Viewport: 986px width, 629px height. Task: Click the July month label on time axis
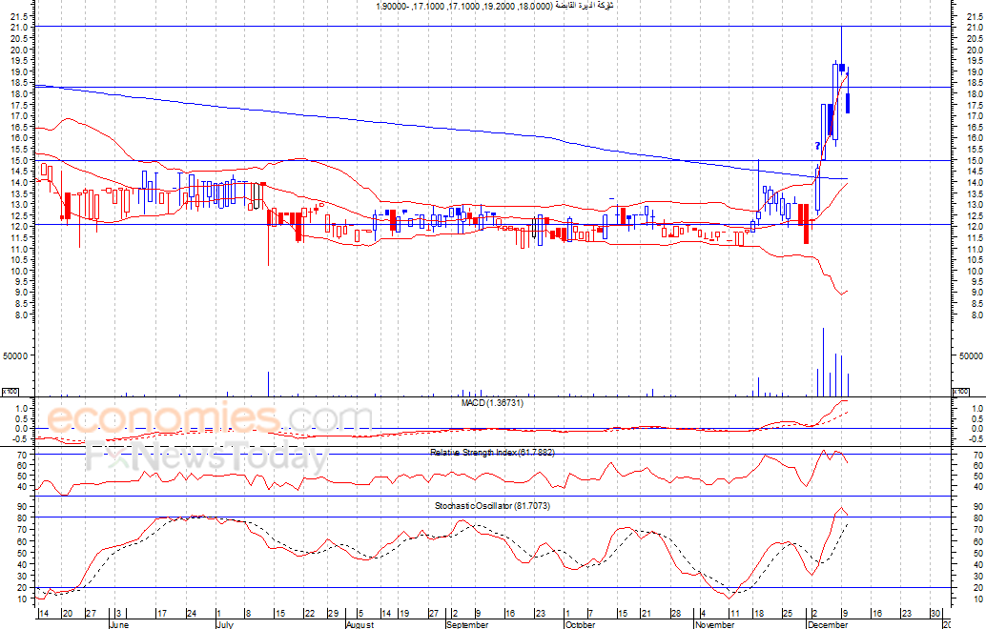pos(223,625)
